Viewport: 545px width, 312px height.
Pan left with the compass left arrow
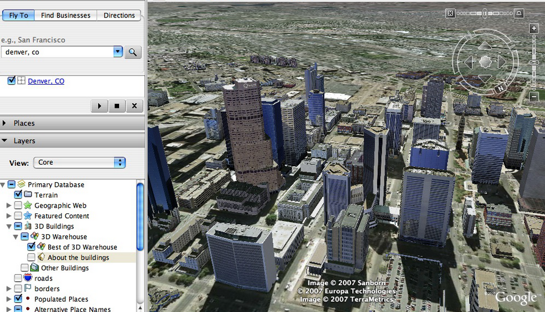coord(469,62)
